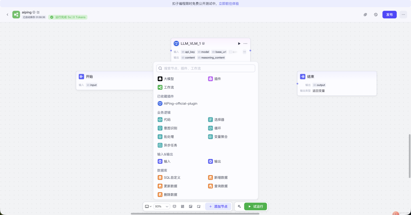411x215 pixels.
Task: Open the comments icon in bottom toolbar
Action: click(x=174, y=206)
